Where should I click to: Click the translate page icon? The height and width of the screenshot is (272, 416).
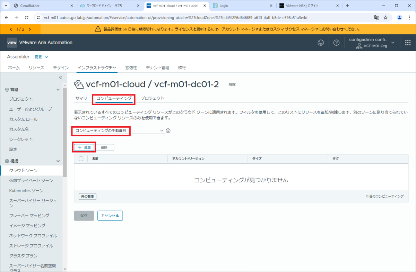(376, 18)
